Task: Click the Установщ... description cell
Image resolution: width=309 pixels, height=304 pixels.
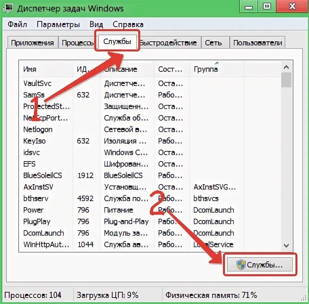Action: pos(125,187)
